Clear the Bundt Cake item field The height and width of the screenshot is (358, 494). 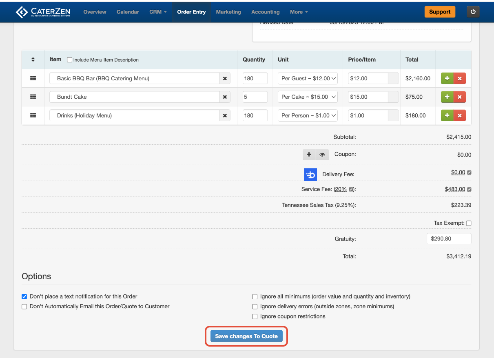tap(225, 97)
